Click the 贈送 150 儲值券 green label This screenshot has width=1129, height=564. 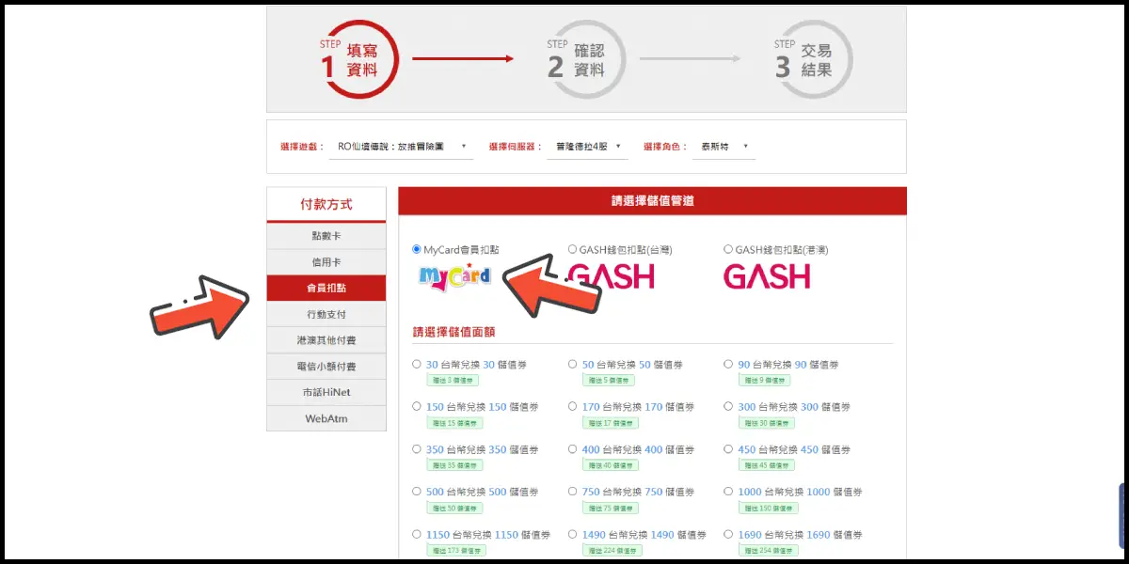[769, 508]
